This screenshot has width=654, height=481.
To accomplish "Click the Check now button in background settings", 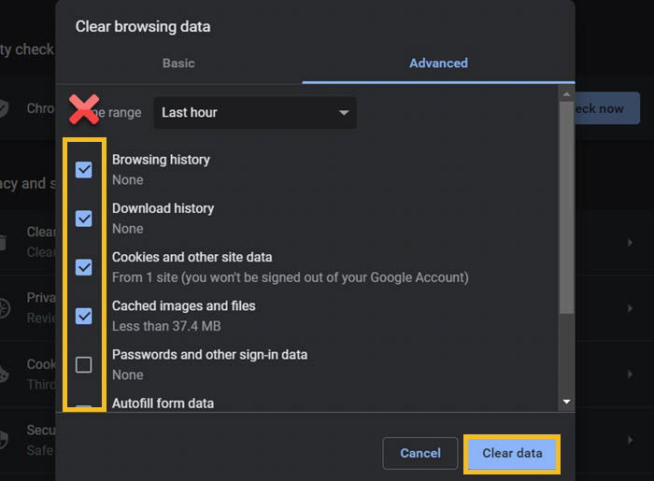I will click(x=607, y=108).
